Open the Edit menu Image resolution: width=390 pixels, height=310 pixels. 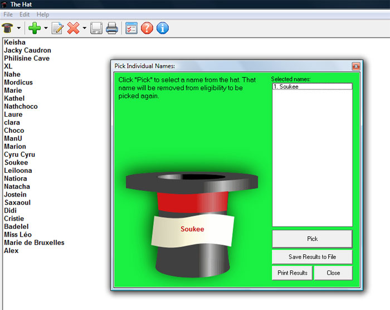pos(25,14)
